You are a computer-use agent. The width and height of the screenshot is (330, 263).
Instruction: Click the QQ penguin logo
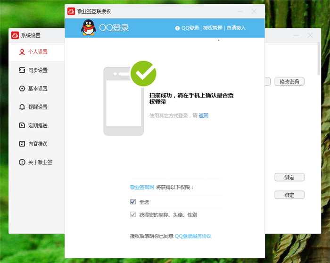pyautogui.click(x=89, y=27)
